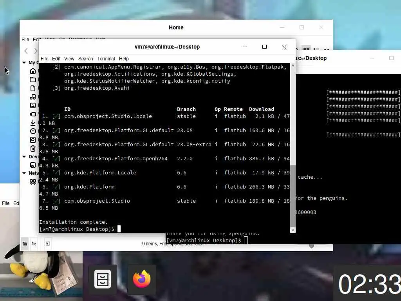The image size is (401, 301).
Task: Click the front terminal scrollbar thumb
Action: tap(293, 196)
